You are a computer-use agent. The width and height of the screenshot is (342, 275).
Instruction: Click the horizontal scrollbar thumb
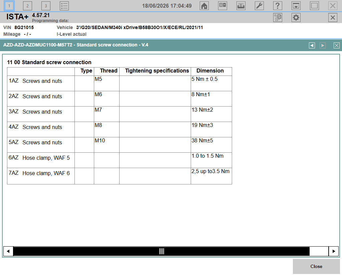point(161,251)
